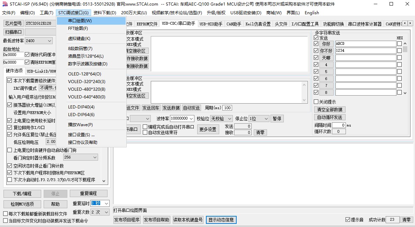415x227 pixels.
Task: Toggle 空闲状态时停止看门狗计数 checkbox
Action: coord(10,166)
